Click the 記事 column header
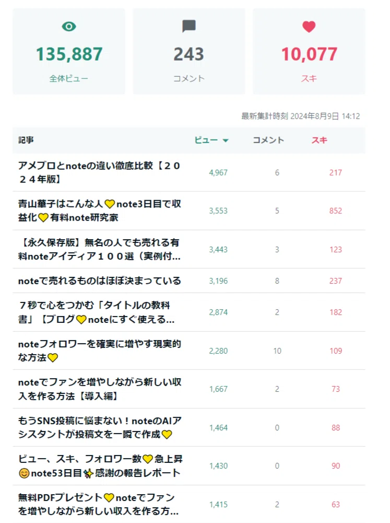The height and width of the screenshot is (523, 390). 26,140
